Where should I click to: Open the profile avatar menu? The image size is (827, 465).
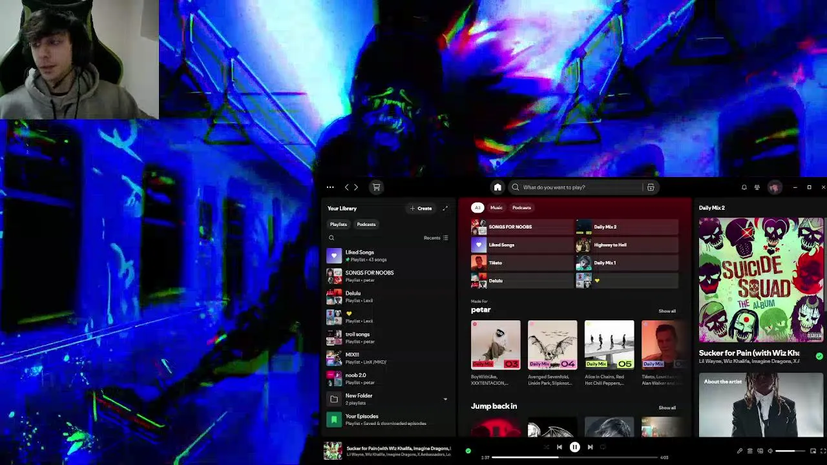coord(774,187)
